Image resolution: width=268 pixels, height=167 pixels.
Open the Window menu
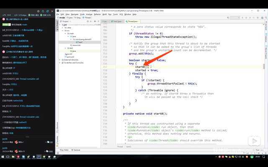click(x=127, y=15)
